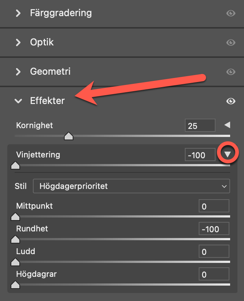Click the Kornighet slider handle
This screenshot has width=244, height=301.
coord(69,137)
